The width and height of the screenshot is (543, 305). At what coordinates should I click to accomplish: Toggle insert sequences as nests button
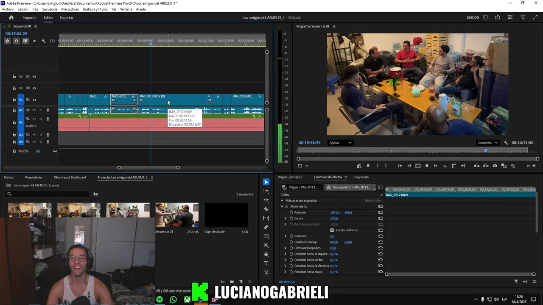pyautogui.click(x=7, y=41)
